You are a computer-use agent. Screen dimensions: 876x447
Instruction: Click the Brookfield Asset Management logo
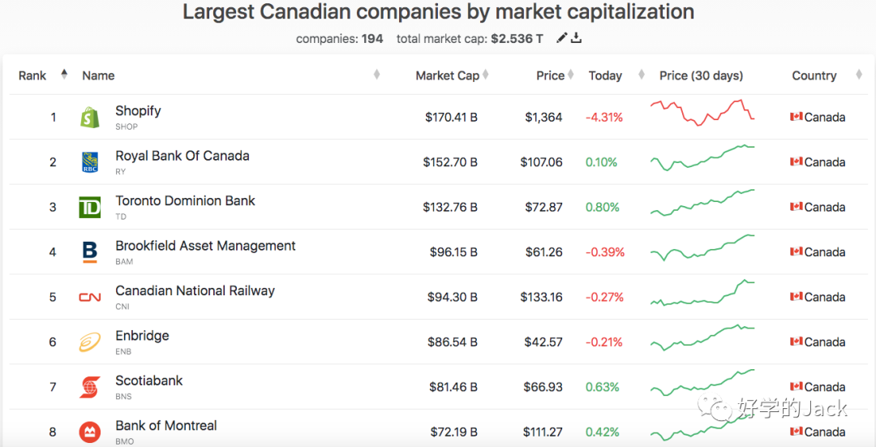tap(89, 252)
